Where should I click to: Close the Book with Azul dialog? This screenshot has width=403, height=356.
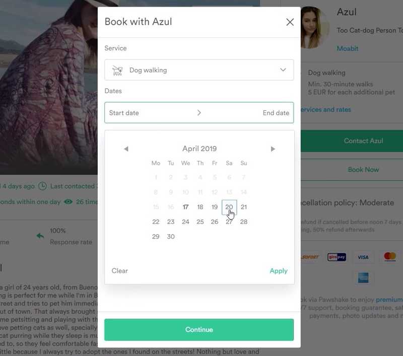[290, 22]
